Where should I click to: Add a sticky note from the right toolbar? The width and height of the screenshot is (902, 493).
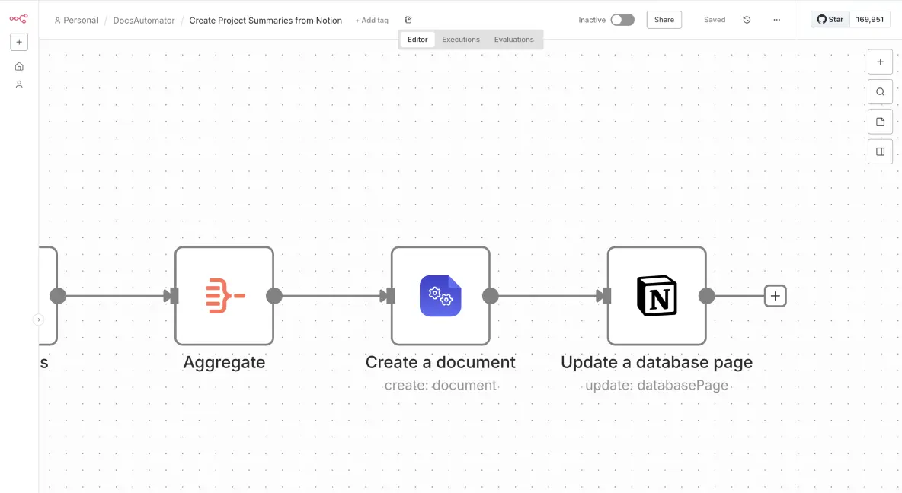click(880, 121)
